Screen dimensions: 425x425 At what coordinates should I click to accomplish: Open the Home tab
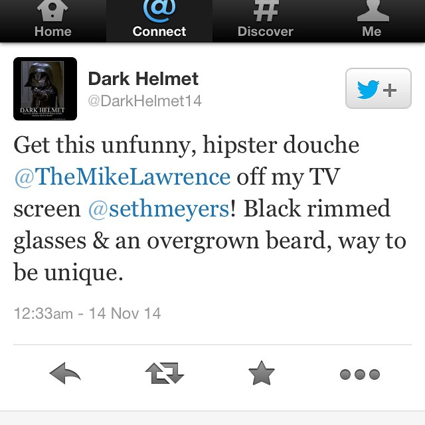click(53, 21)
